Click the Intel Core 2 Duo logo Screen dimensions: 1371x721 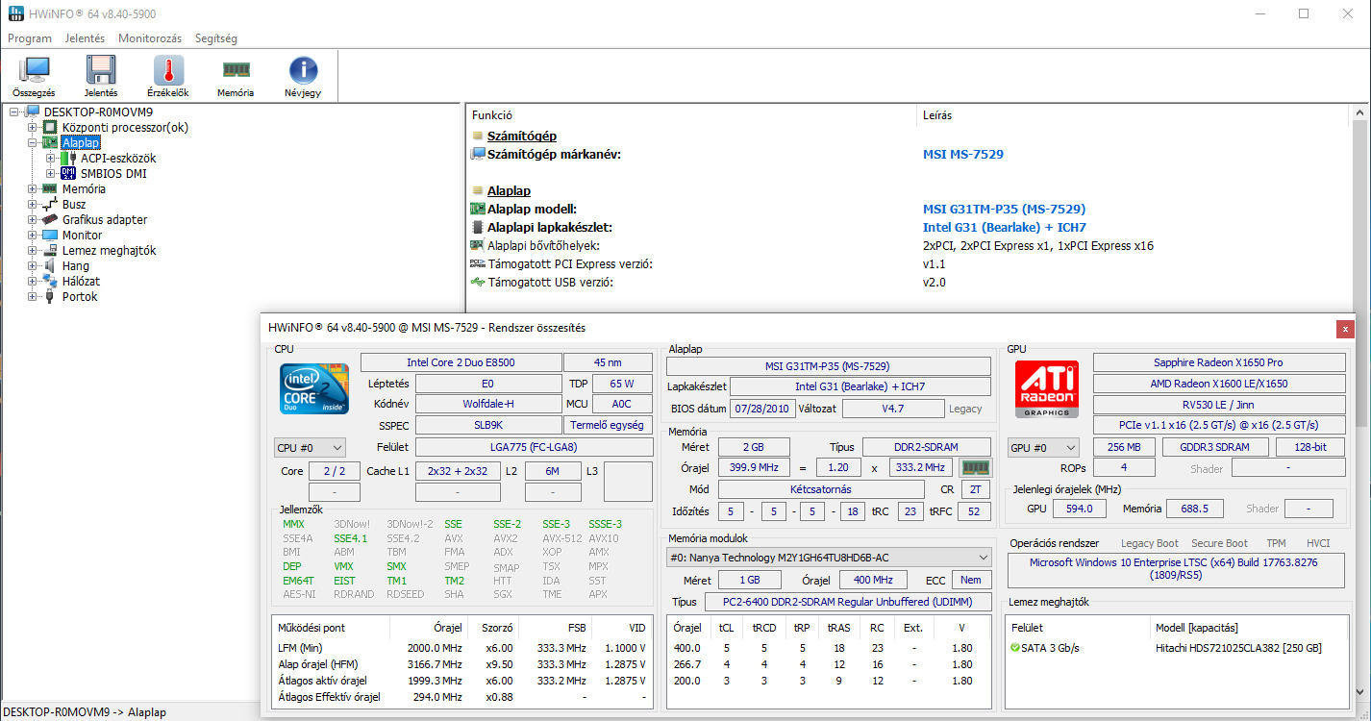(314, 388)
